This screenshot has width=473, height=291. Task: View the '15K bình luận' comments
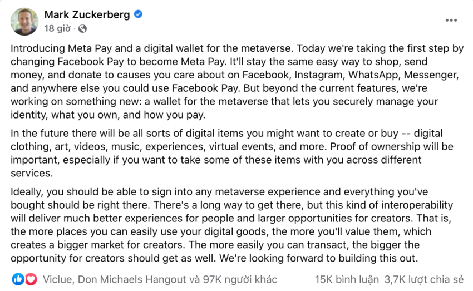pyautogui.click(x=347, y=279)
